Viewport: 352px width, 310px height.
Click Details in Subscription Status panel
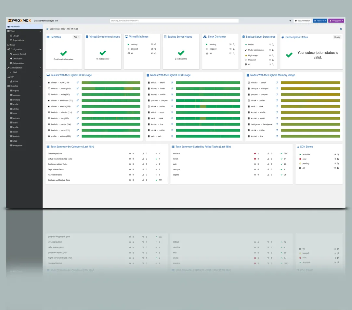[x=337, y=37]
